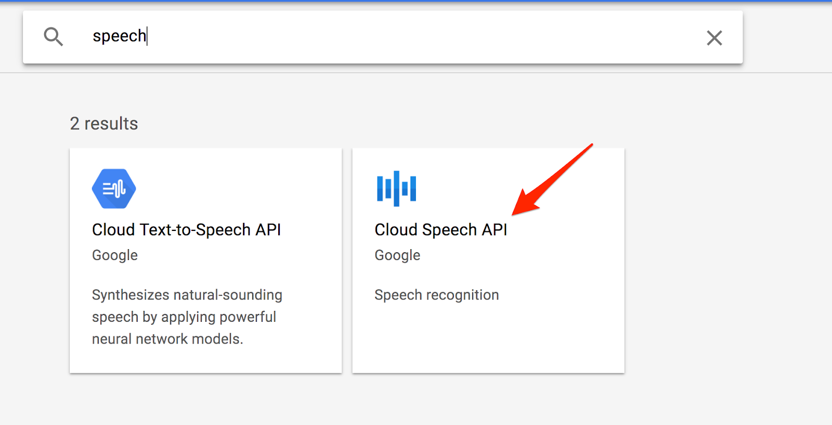Click the blue loading bar at page top
The width and height of the screenshot is (832, 425).
(x=416, y=1)
